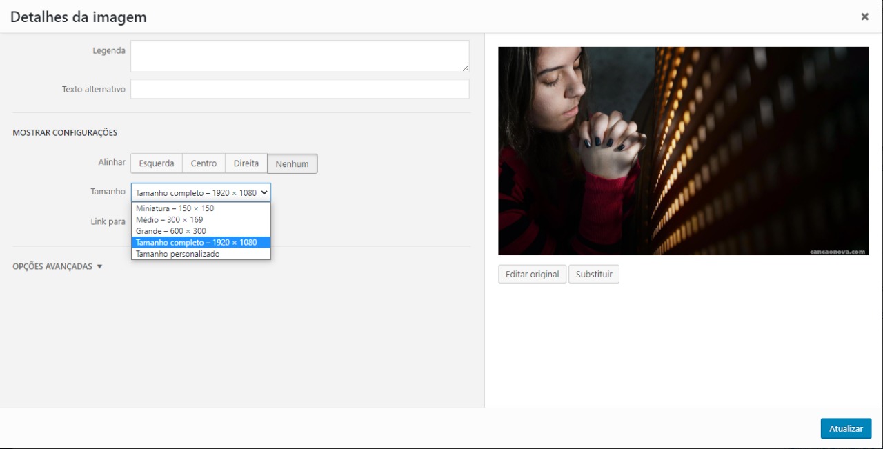
Task: Align image to Esquerda
Action: point(157,163)
